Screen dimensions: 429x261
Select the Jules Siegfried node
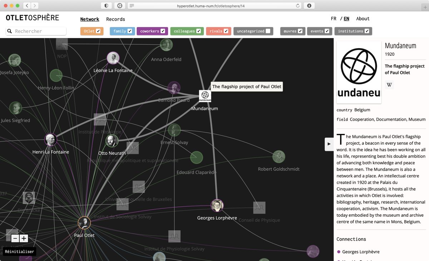point(15,108)
